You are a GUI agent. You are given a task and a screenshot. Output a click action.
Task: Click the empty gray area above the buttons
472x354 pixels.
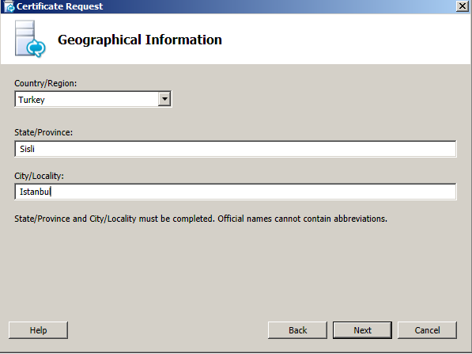(236, 272)
